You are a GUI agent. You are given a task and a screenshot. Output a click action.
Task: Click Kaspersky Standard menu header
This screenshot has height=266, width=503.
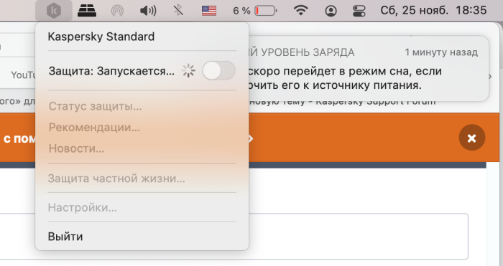[101, 37]
